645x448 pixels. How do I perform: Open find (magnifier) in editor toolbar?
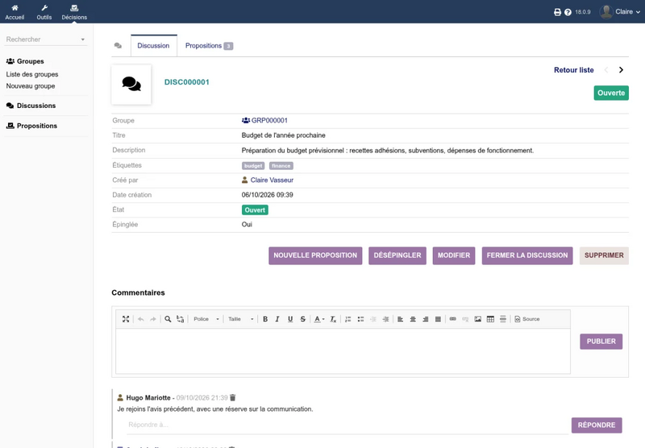pos(168,319)
